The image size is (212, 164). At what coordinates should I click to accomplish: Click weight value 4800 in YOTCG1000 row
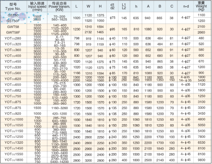point(202,120)
